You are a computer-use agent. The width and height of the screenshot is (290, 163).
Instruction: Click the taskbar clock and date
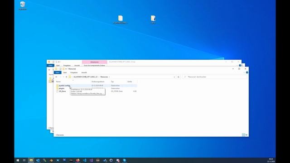pos(271,160)
